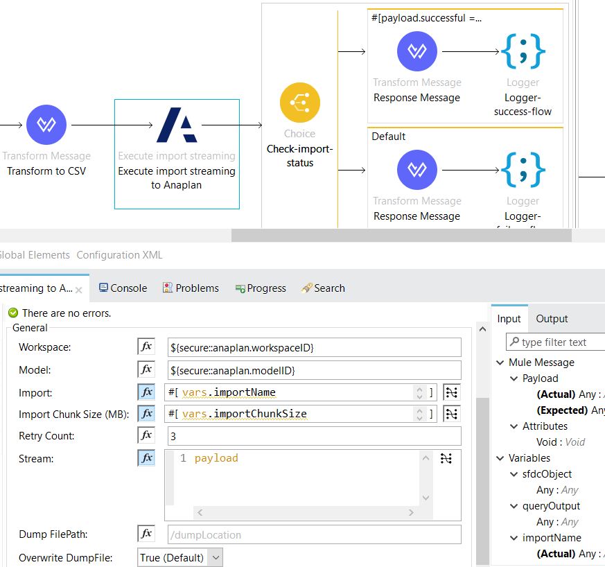Switch to the Input metadata tab
Image resolution: width=605 pixels, height=567 pixels.
click(x=509, y=319)
